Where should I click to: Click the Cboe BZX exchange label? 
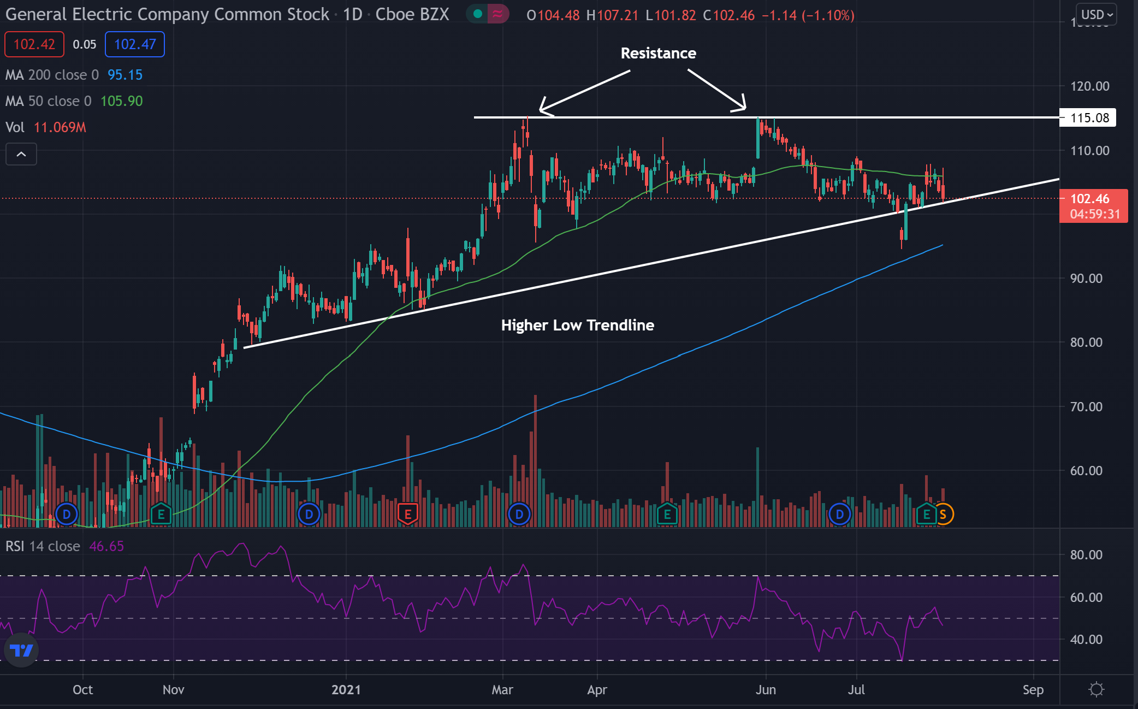click(412, 14)
